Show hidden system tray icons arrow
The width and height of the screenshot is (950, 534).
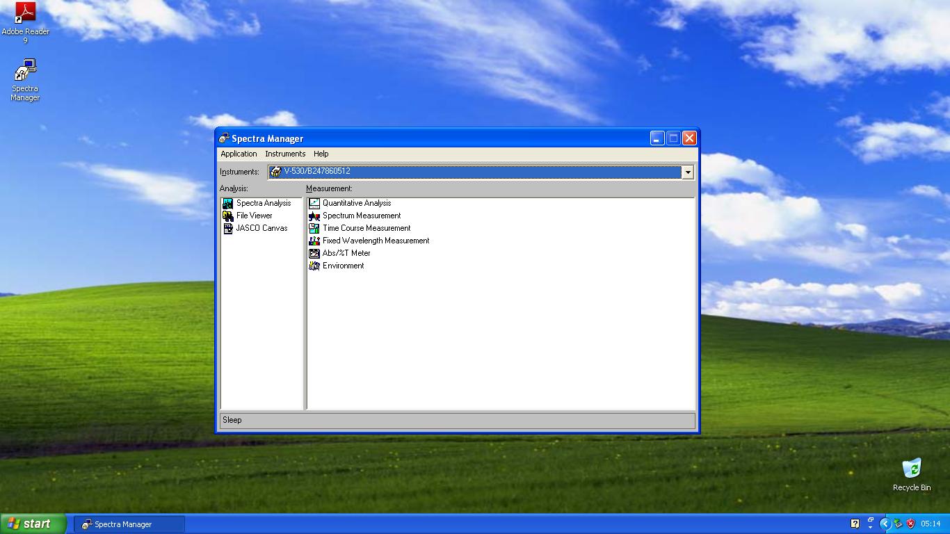click(885, 524)
